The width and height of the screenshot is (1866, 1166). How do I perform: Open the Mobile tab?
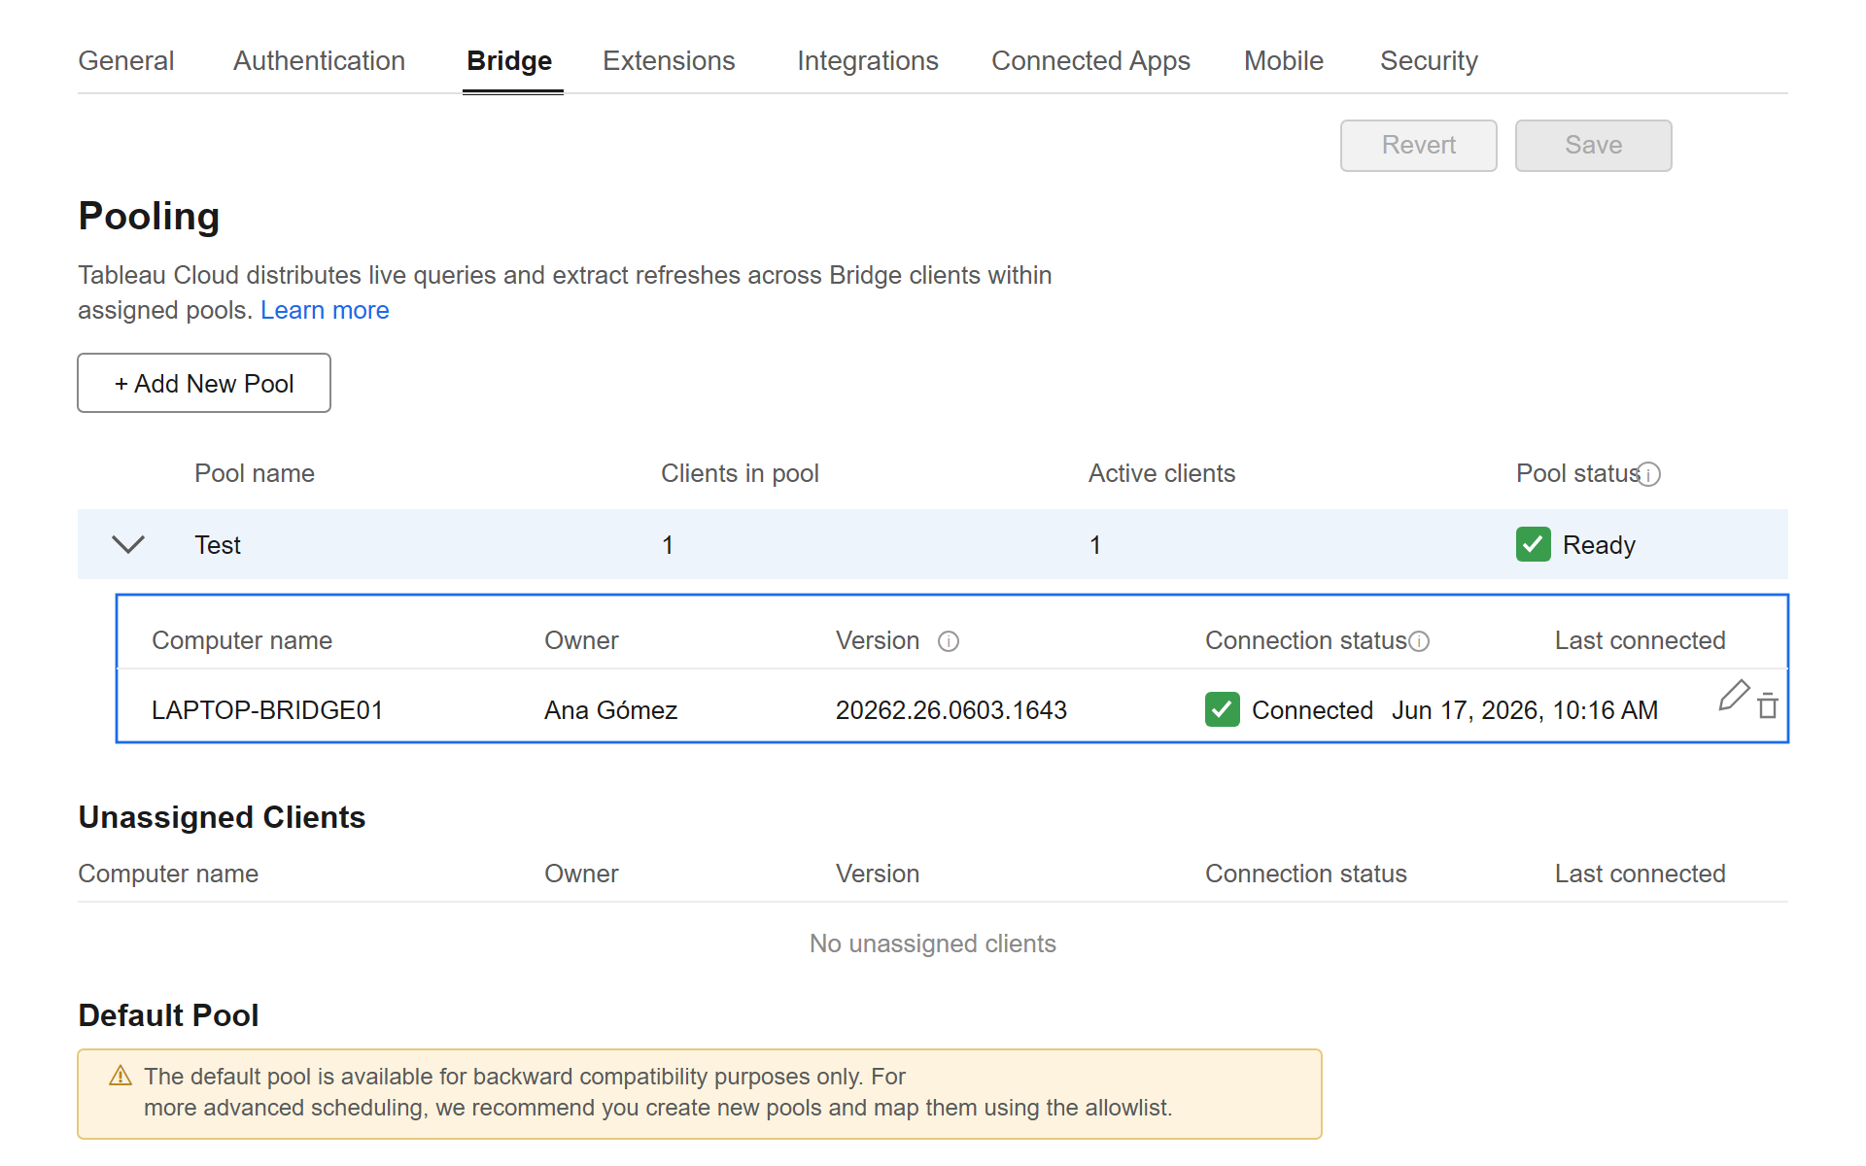pos(1284,60)
